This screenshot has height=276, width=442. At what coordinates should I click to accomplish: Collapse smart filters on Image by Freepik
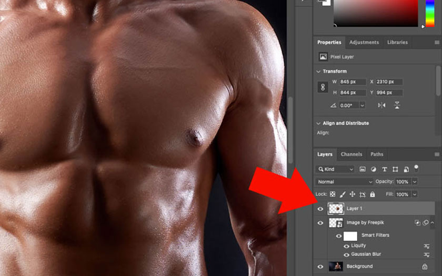432,222
